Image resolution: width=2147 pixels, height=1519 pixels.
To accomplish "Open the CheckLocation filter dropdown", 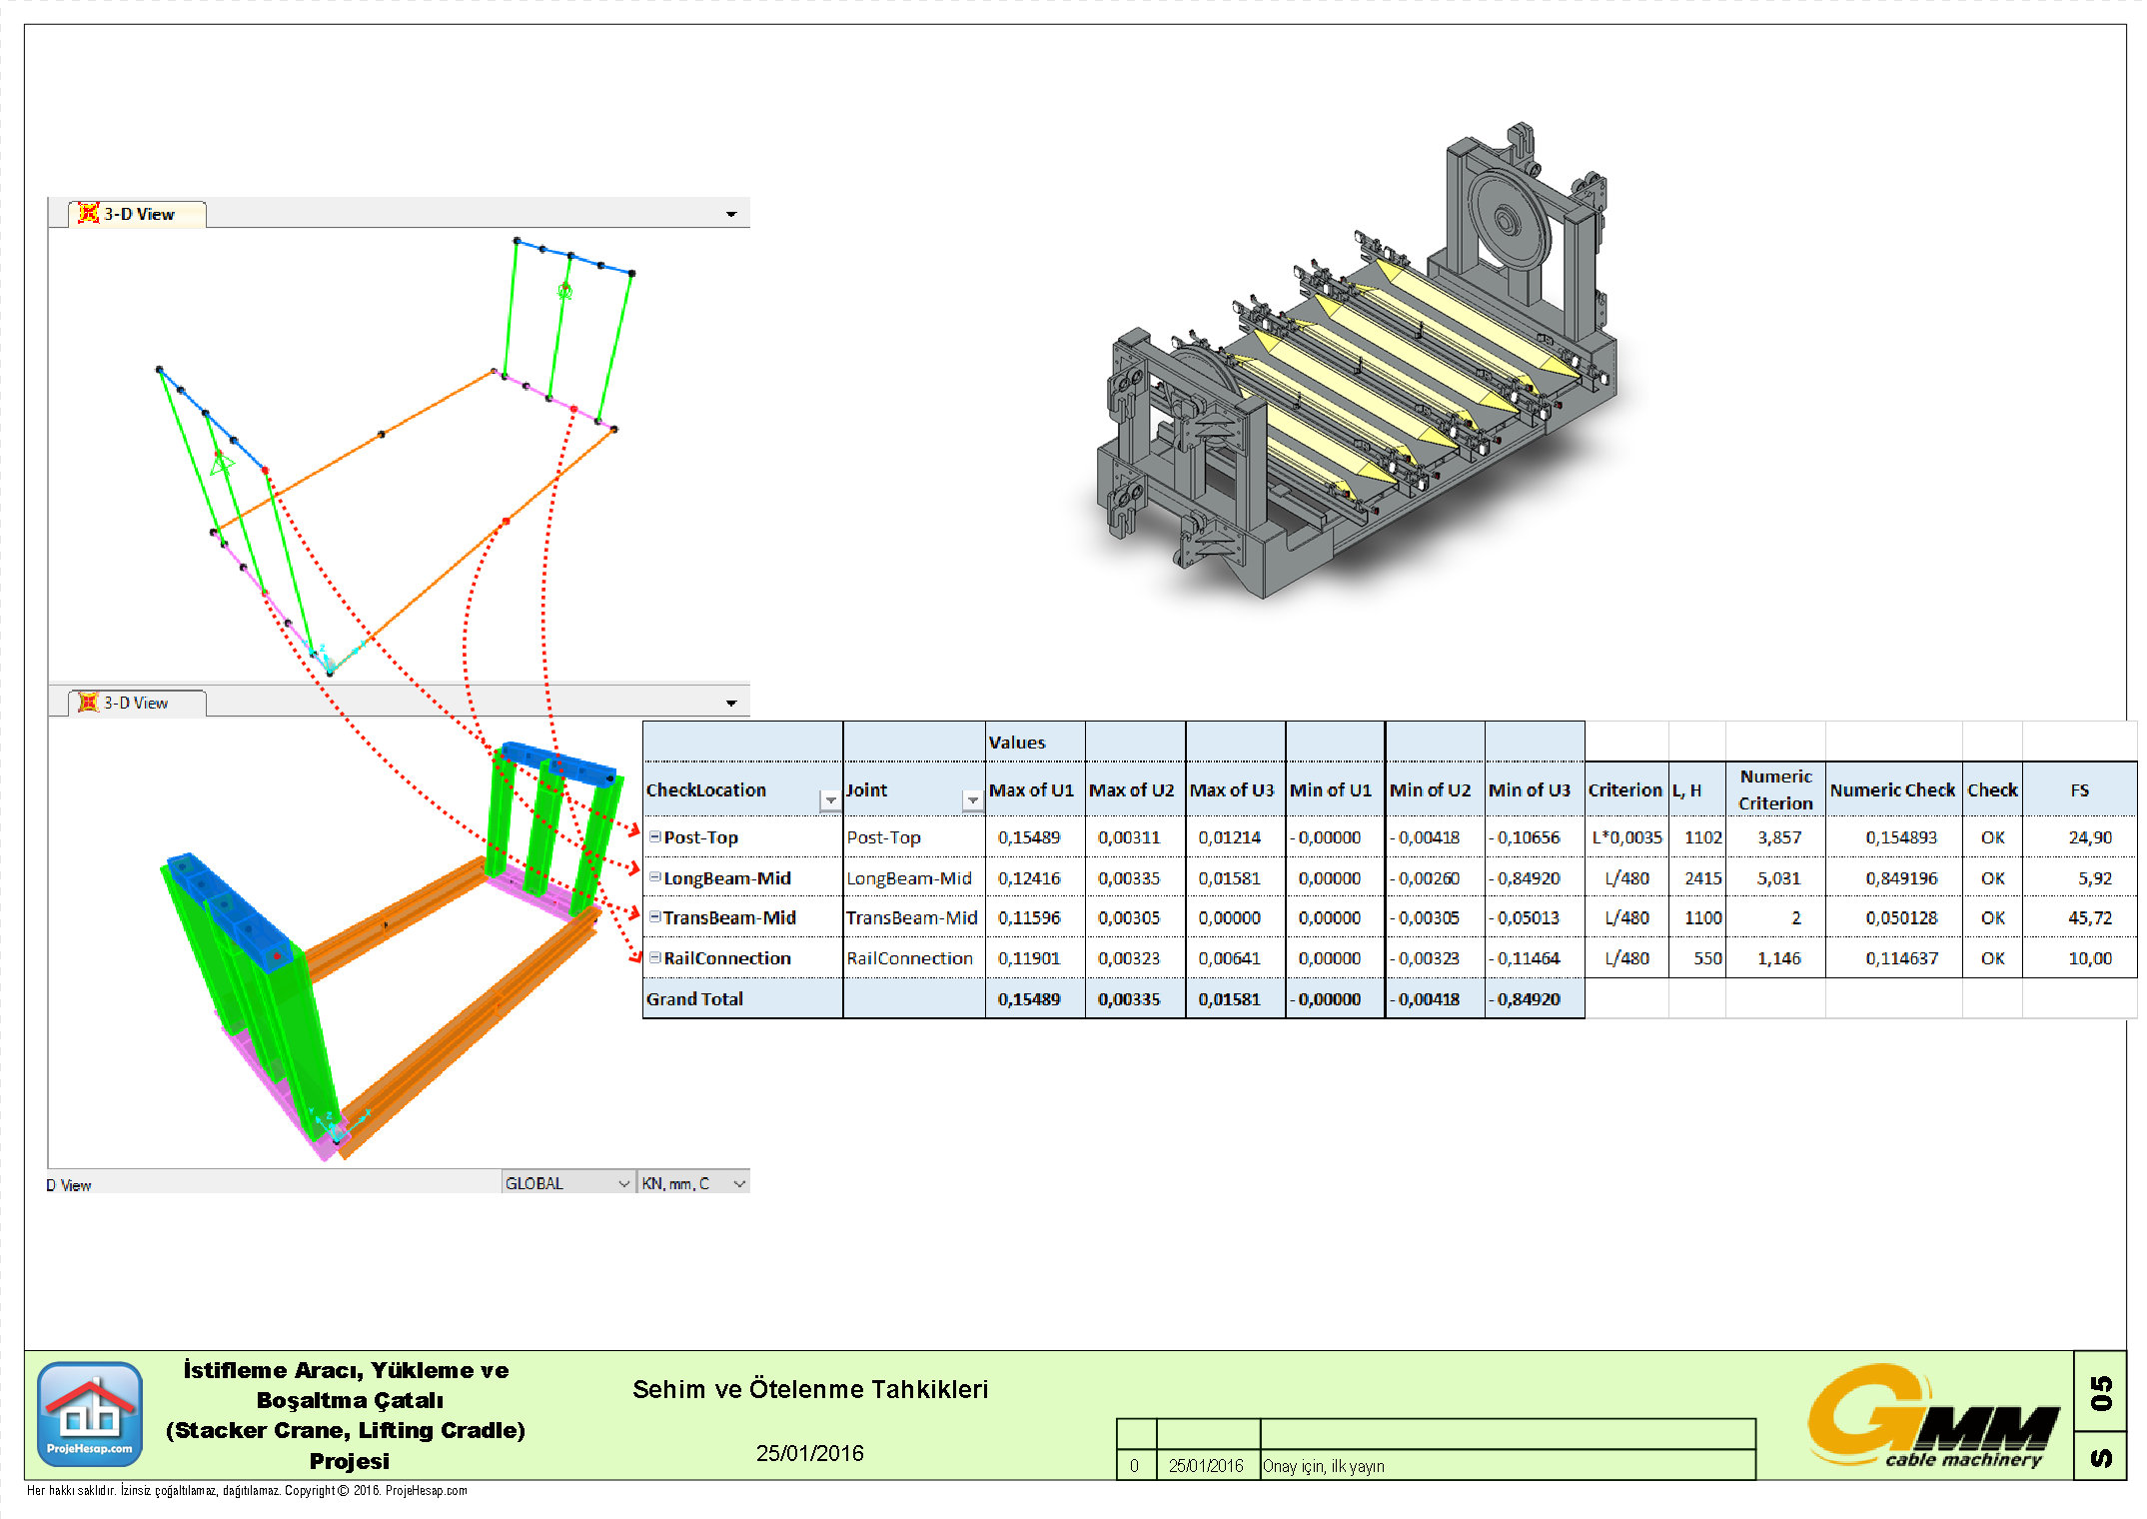I will click(x=830, y=800).
